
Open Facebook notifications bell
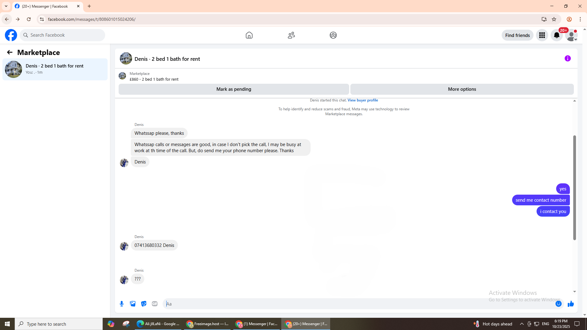556,35
